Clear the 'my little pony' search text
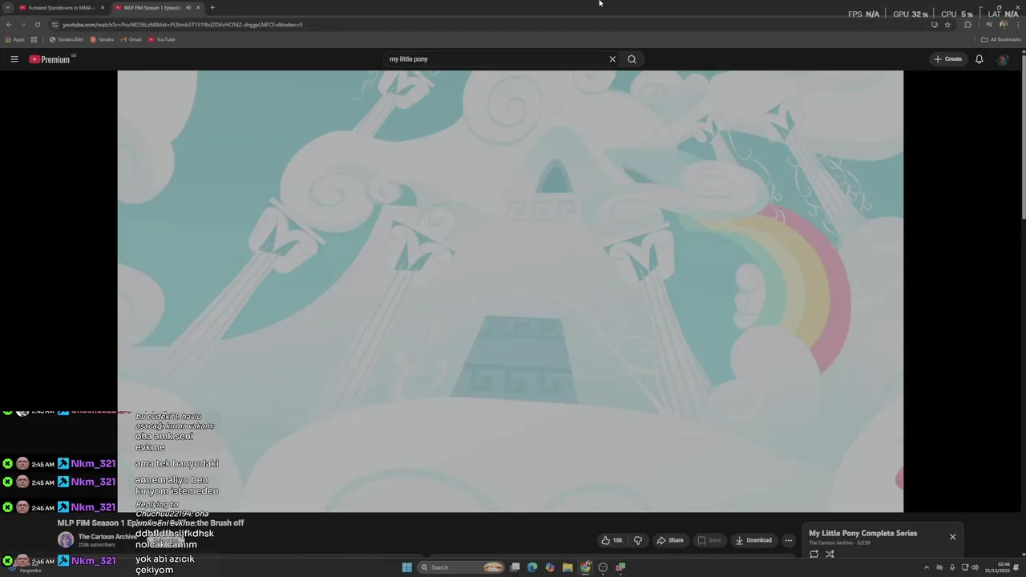This screenshot has height=577, width=1026. point(612,59)
